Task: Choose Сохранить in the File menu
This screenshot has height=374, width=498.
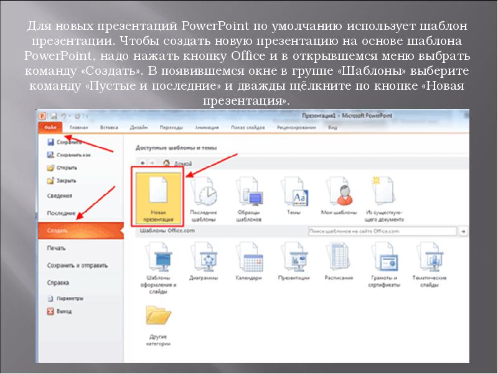Action: pos(65,142)
